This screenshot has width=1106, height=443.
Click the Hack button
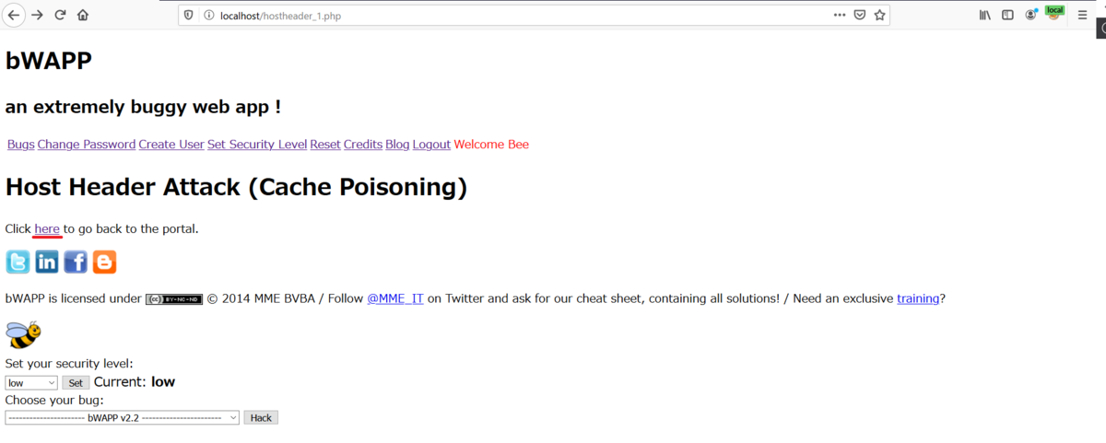(261, 417)
